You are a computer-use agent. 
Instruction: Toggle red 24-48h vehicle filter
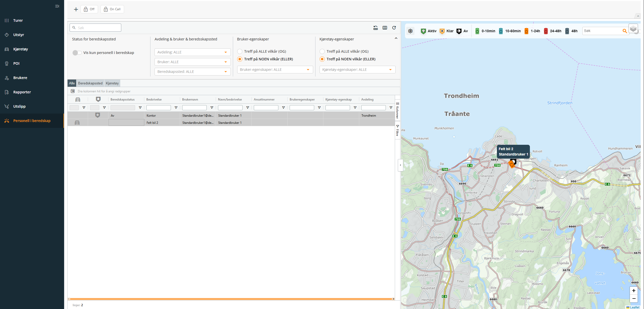pyautogui.click(x=546, y=31)
